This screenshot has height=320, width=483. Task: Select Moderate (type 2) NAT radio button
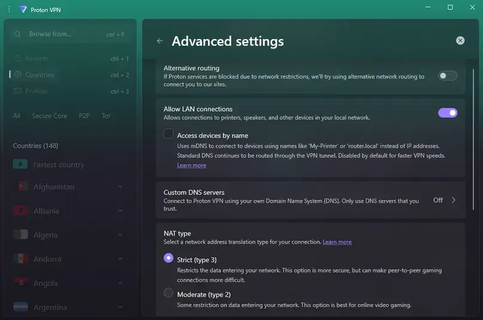pyautogui.click(x=169, y=292)
